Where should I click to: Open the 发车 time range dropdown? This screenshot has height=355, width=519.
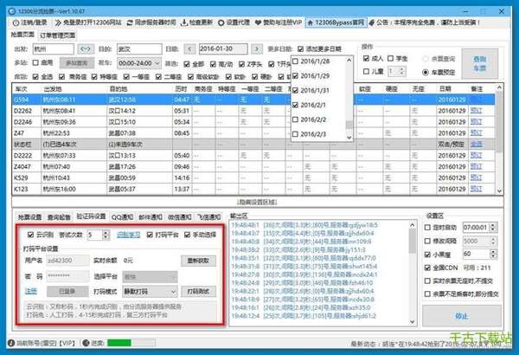coord(139,63)
